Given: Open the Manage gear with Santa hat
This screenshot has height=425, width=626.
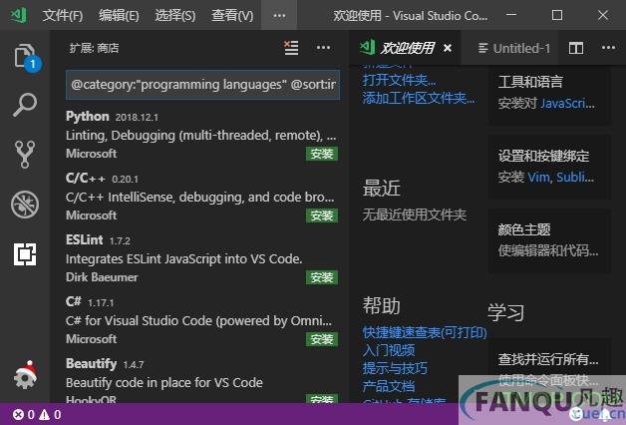Looking at the screenshot, I should point(25,375).
